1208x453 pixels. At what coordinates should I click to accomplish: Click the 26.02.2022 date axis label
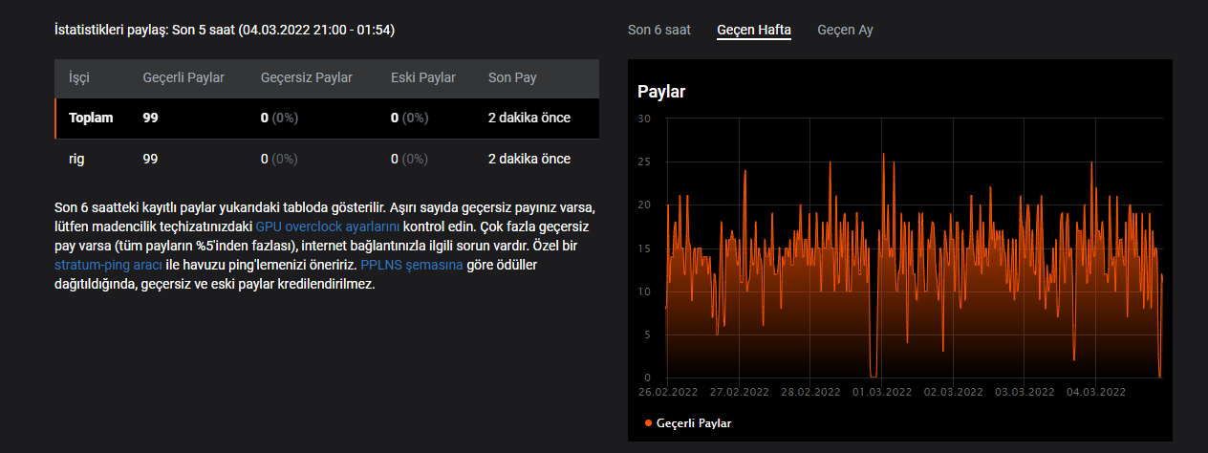click(x=667, y=392)
